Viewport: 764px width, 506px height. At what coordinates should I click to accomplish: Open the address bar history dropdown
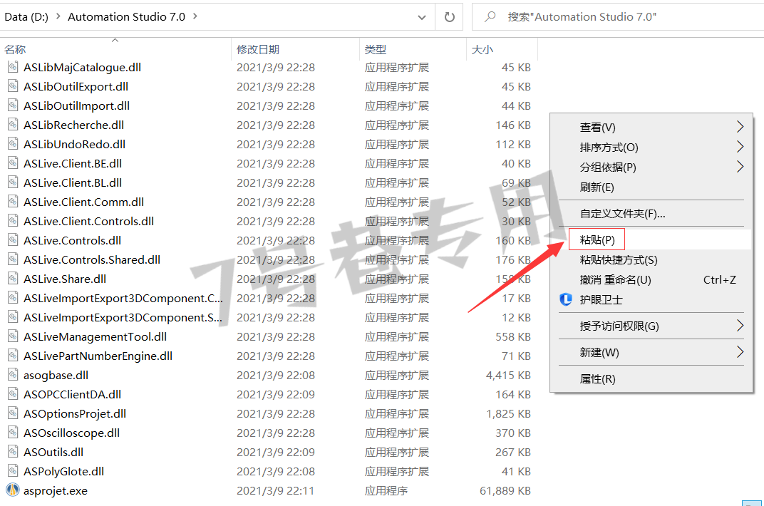422,18
